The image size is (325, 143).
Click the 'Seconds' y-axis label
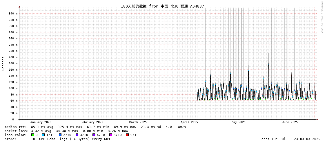(x=3, y=63)
